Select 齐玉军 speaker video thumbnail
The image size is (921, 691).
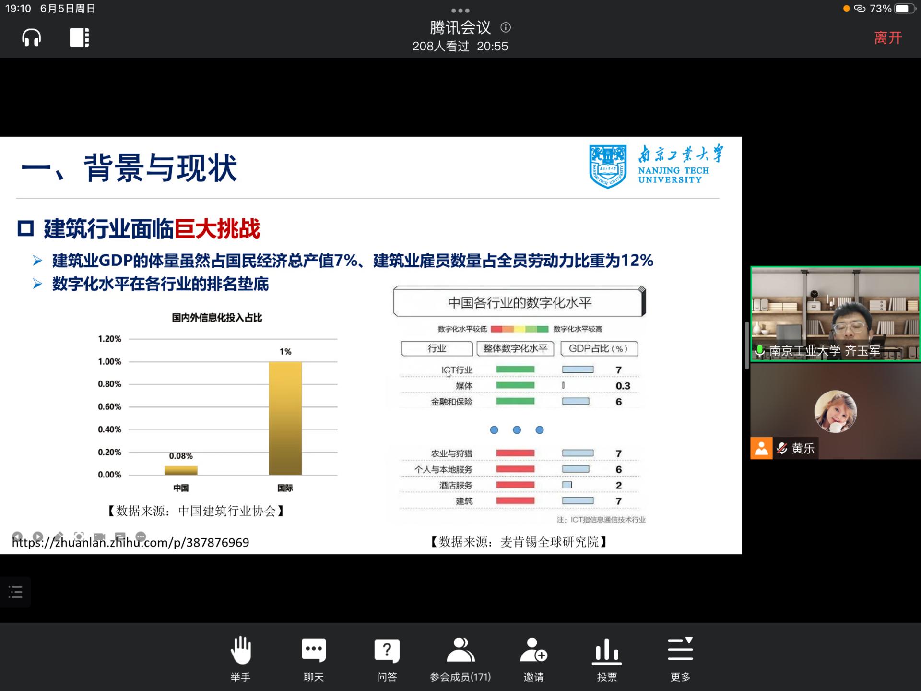coord(835,312)
